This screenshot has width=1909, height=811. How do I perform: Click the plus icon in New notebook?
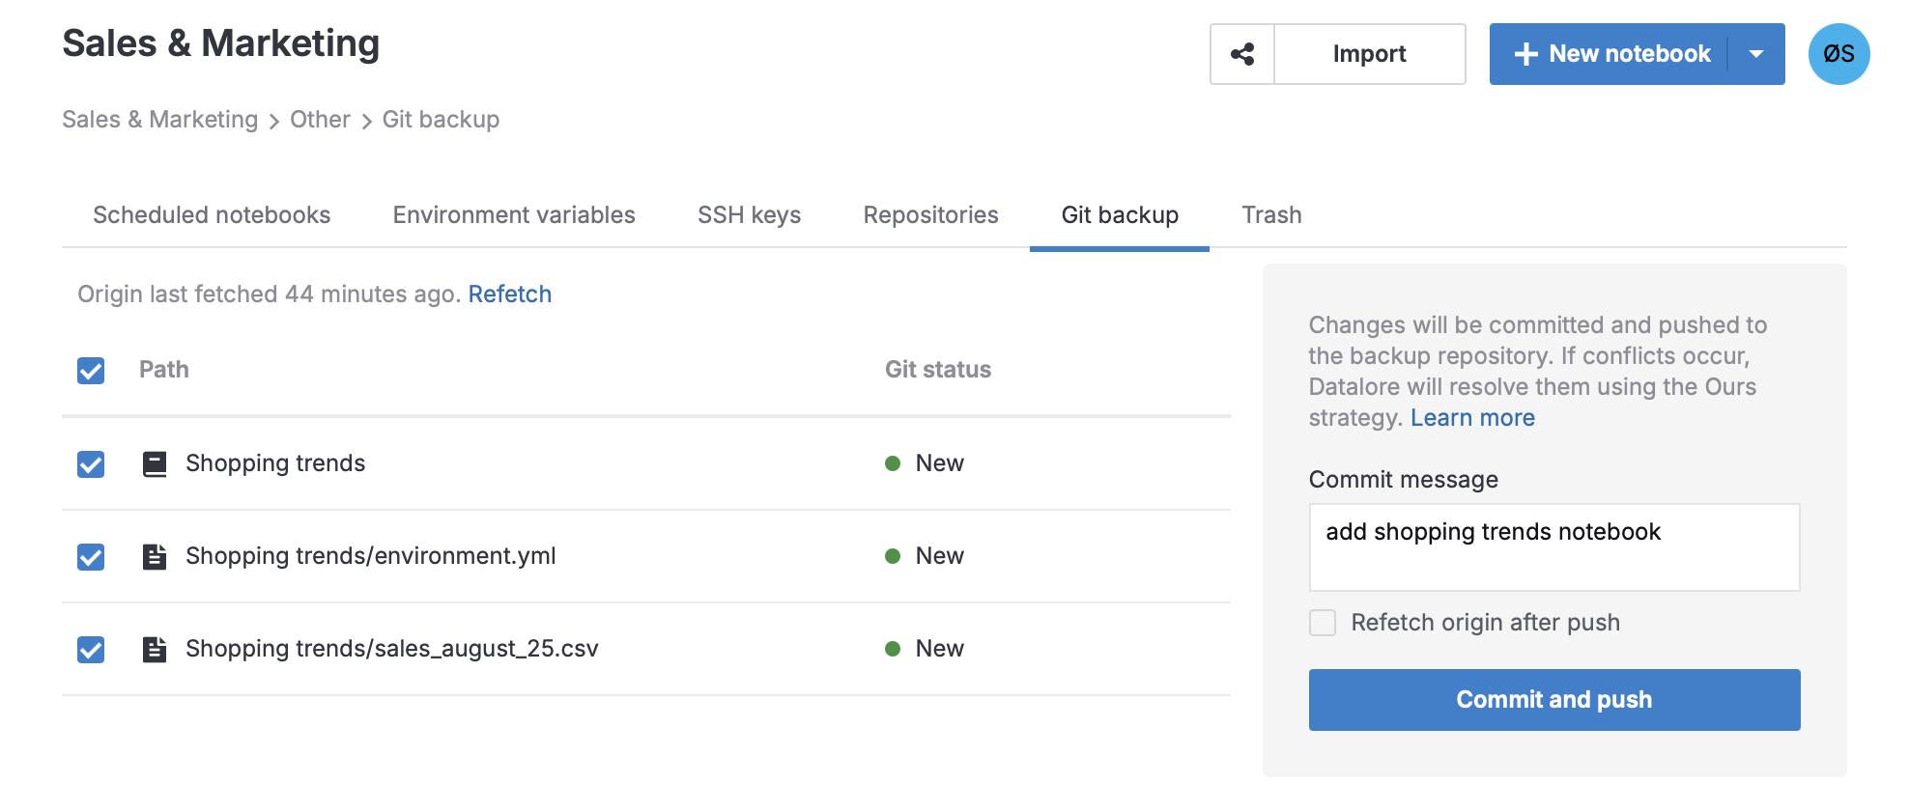pyautogui.click(x=1525, y=54)
